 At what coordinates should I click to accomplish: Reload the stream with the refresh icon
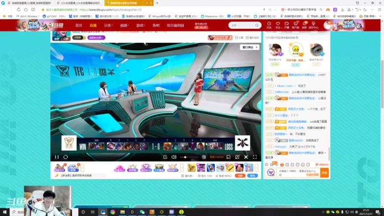point(66,157)
